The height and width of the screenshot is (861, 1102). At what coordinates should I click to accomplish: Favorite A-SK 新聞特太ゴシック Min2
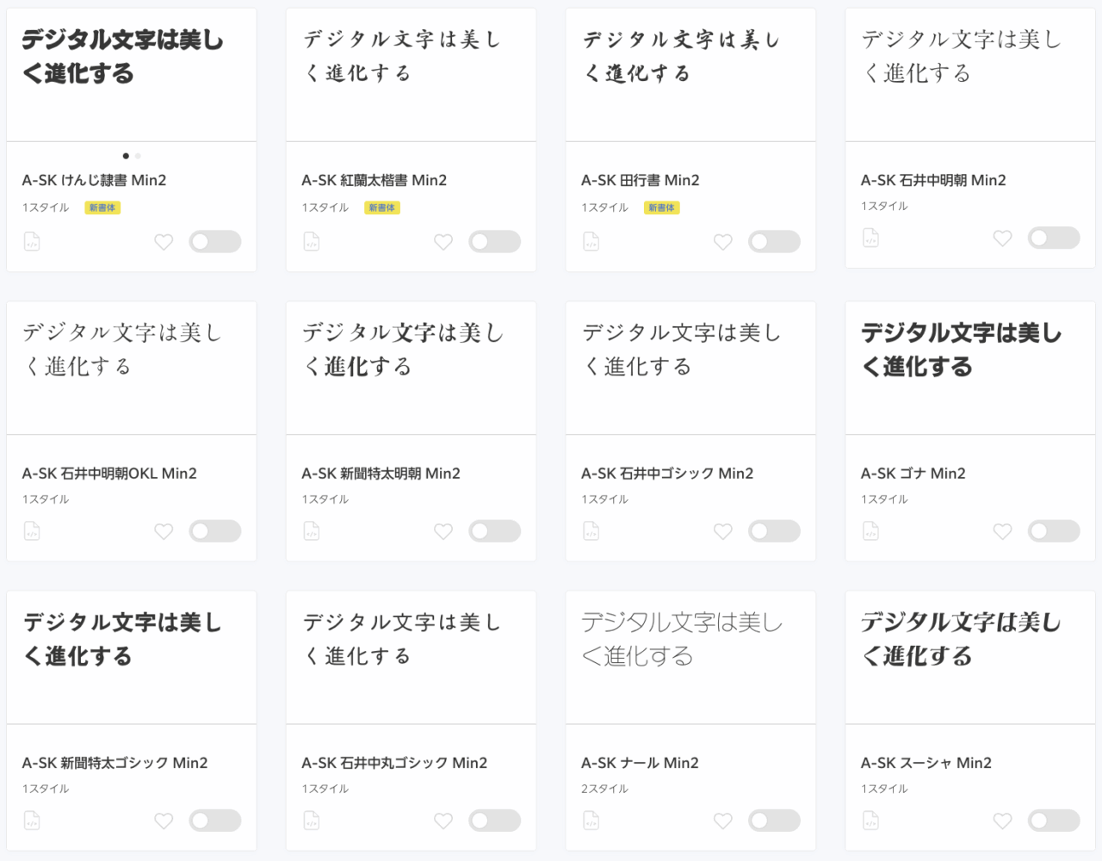point(164,821)
